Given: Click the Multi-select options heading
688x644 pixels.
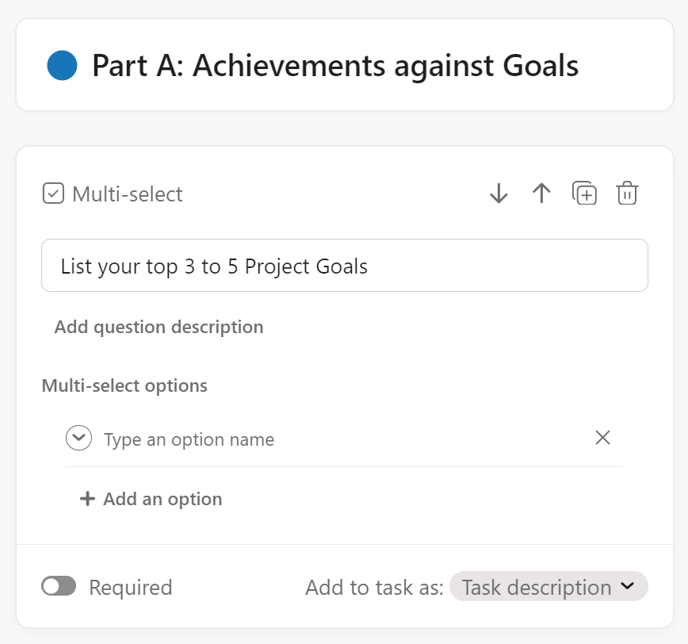Looking at the screenshot, I should click(x=124, y=386).
